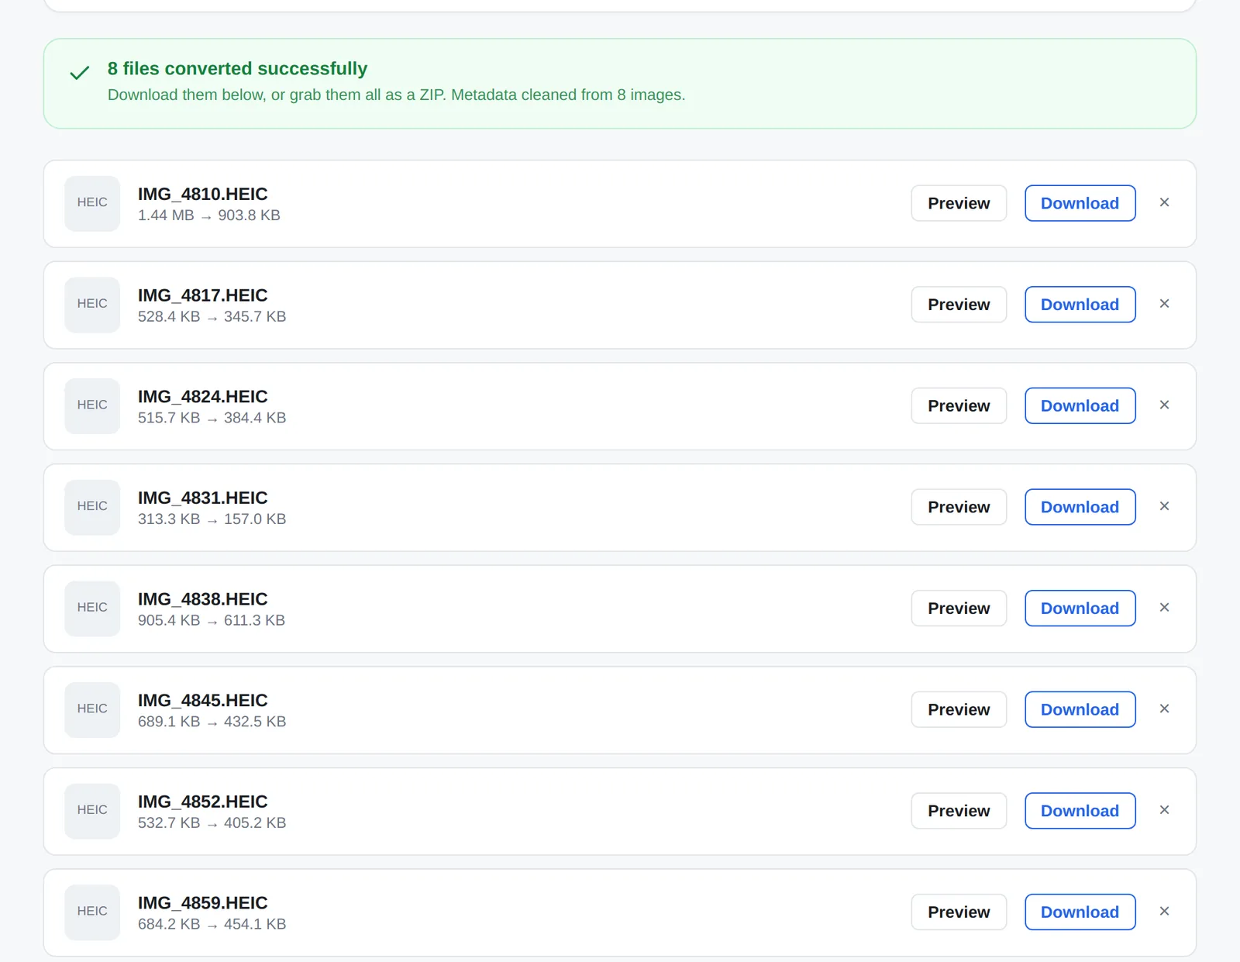
Task: Click the HEIC badge for IMG_4817.HEIC
Action: 92,305
